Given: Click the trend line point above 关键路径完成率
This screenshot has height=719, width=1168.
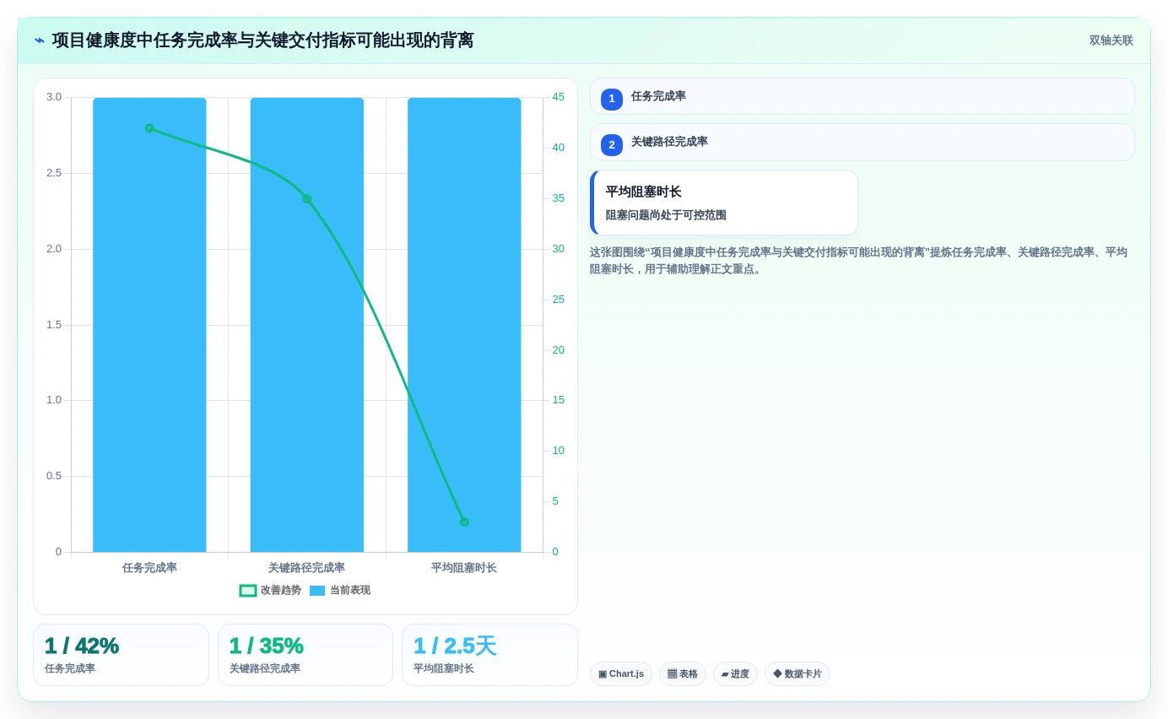Looking at the screenshot, I should click(x=307, y=199).
